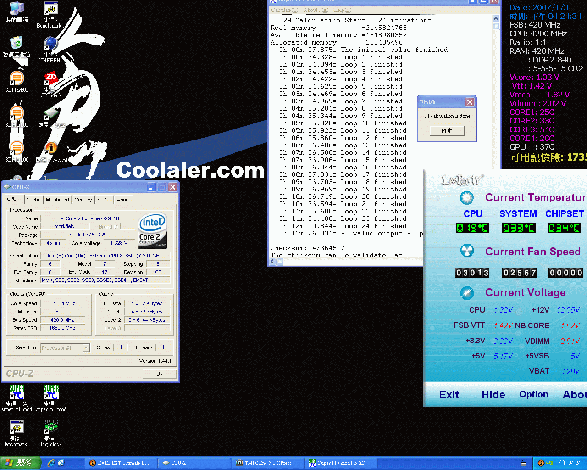Image resolution: width=587 pixels, height=470 pixels.
Task: Open the top Benchmark shortcut icon
Action: click(50, 15)
